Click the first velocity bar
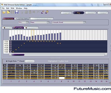Image resolution: width=111 pixels, height=93 pixels. (10, 38)
